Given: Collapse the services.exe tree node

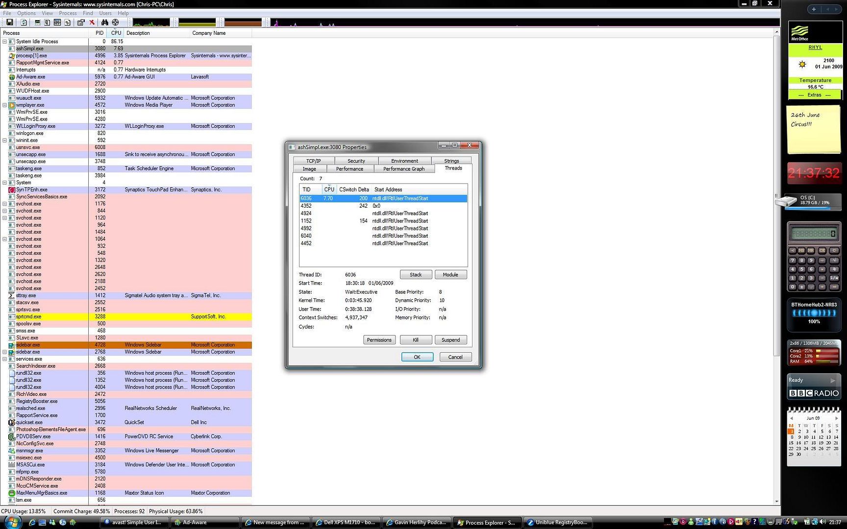Looking at the screenshot, I should click(x=5, y=359).
